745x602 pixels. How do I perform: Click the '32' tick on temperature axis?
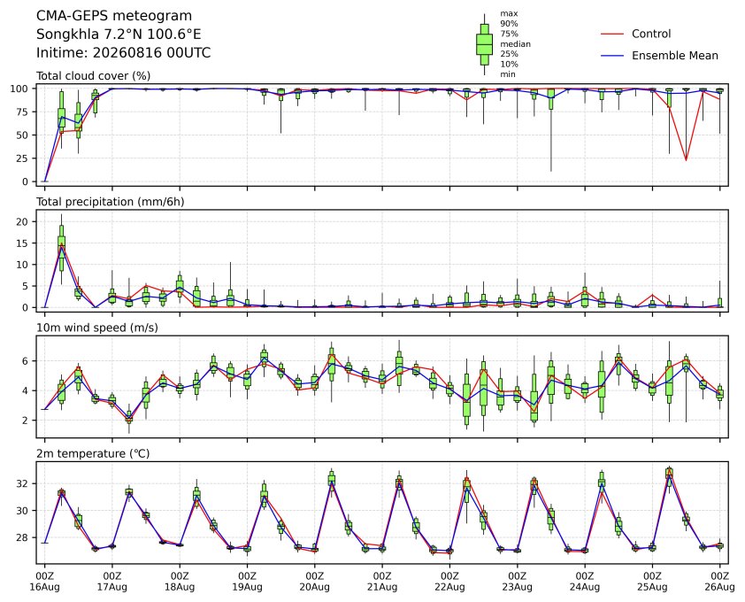coord(22,484)
